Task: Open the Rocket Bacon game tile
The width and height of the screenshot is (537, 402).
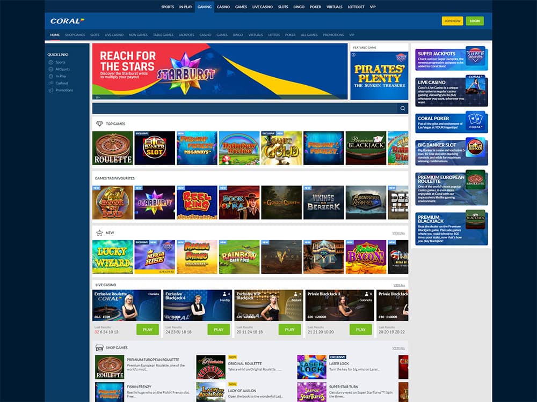Action: click(x=366, y=257)
